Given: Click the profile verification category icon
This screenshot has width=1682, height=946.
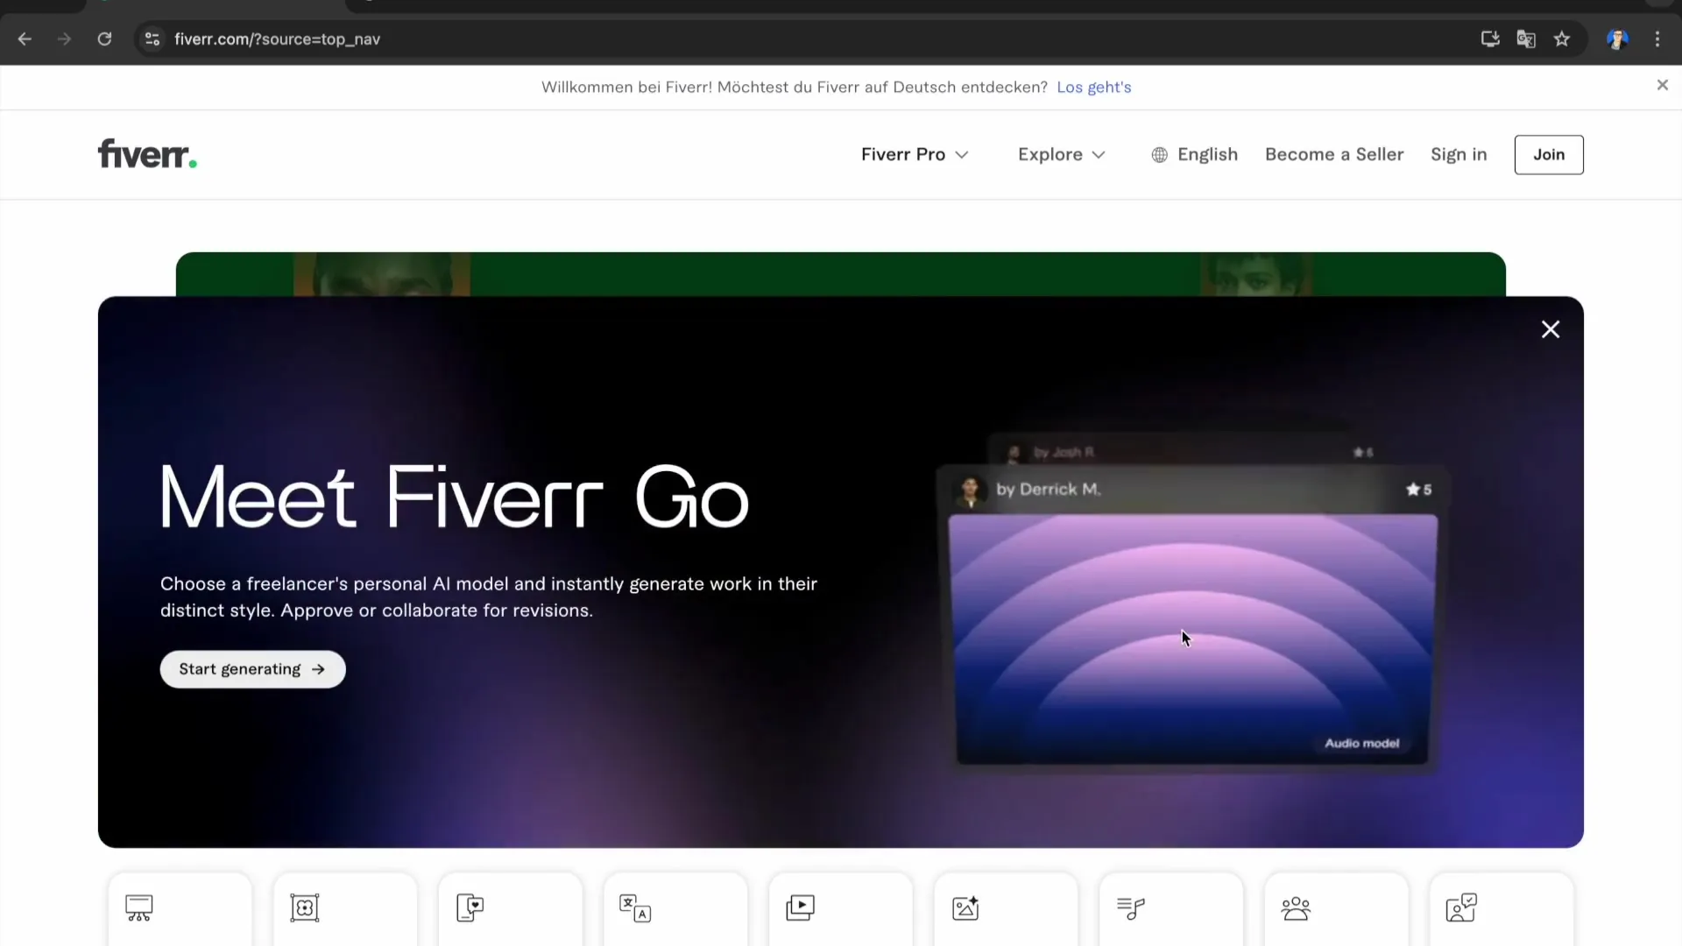Looking at the screenshot, I should [x=1461, y=907].
